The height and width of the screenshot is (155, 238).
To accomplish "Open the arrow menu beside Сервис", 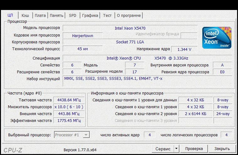I will pyautogui.click(x=176, y=149).
